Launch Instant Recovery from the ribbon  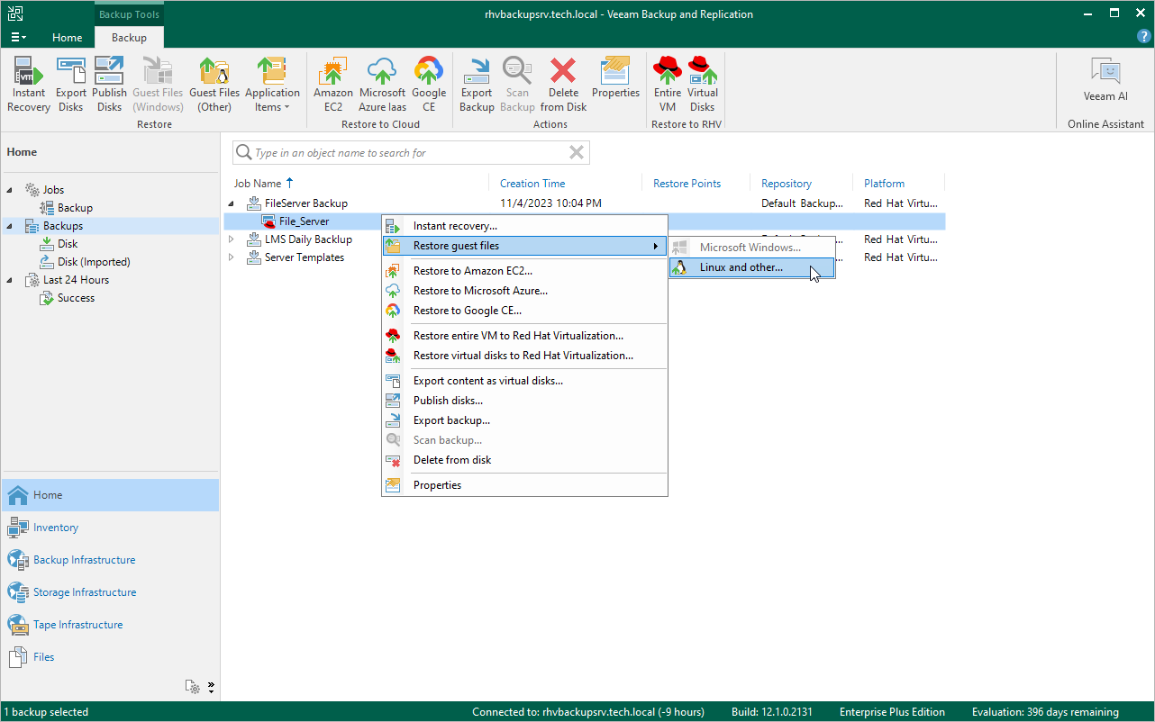point(29,85)
